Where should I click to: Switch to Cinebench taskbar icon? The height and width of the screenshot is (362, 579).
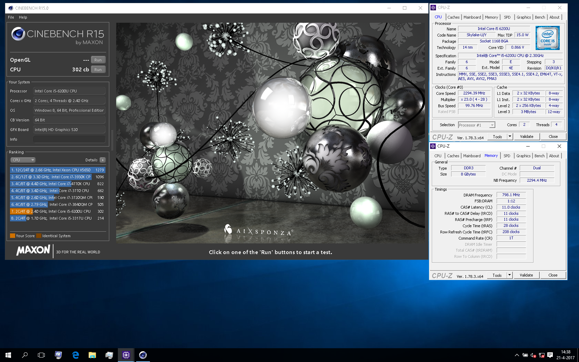(143, 355)
